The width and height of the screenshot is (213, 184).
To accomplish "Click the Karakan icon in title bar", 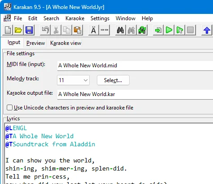I will (7, 7).
